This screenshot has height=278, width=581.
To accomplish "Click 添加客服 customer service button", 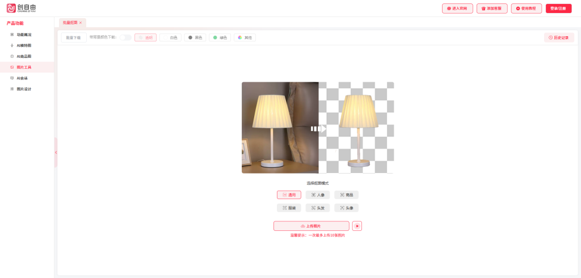I will coord(492,9).
